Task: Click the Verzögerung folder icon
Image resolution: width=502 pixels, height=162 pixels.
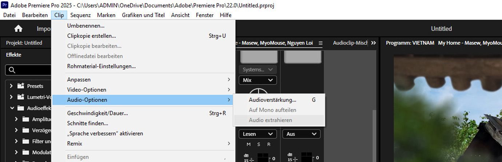Action: pos(25,130)
